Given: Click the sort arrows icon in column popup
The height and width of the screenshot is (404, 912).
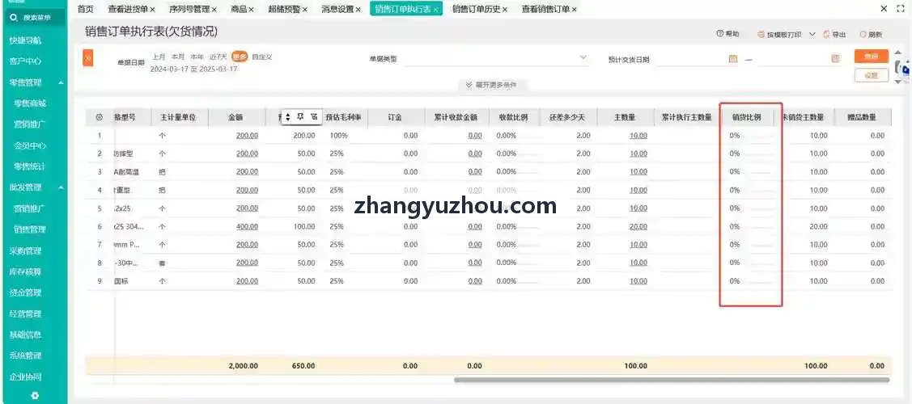Looking at the screenshot, I should (x=287, y=116).
